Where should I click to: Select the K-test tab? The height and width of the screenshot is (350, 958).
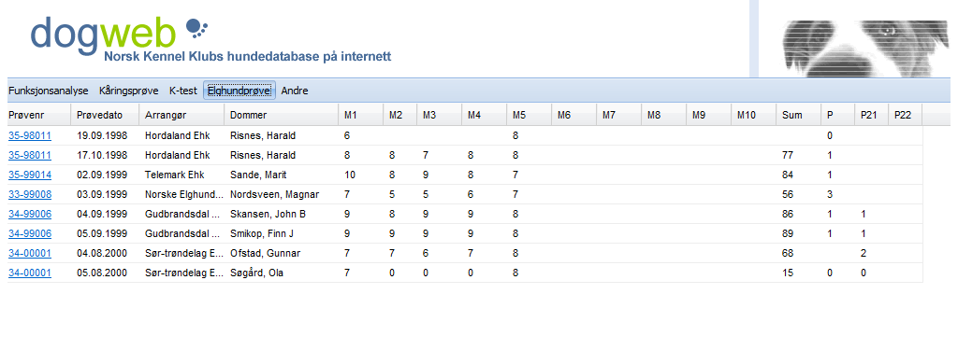coord(183,91)
